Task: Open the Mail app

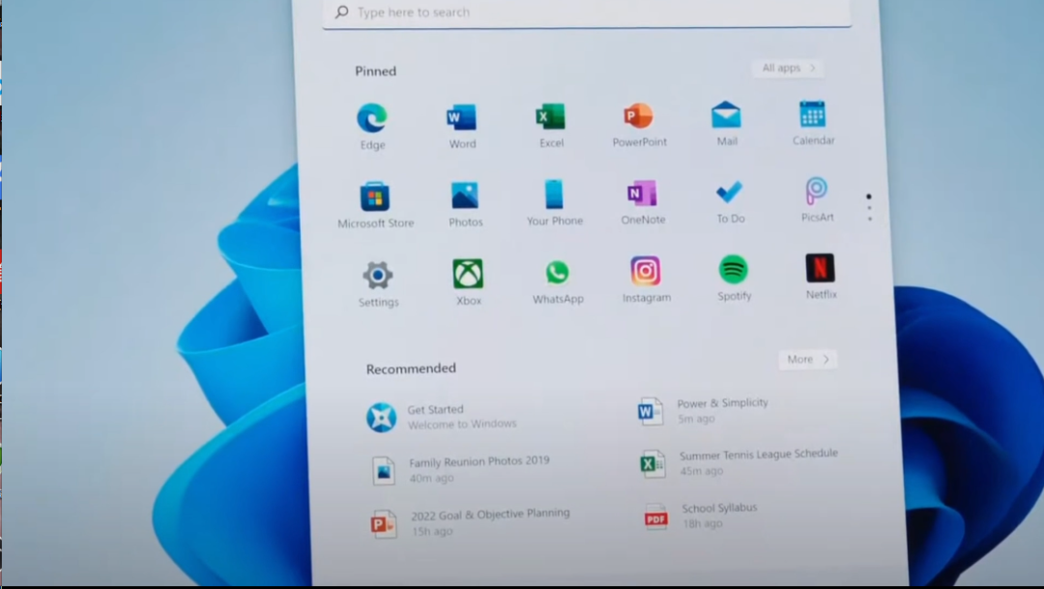Action: click(x=726, y=123)
